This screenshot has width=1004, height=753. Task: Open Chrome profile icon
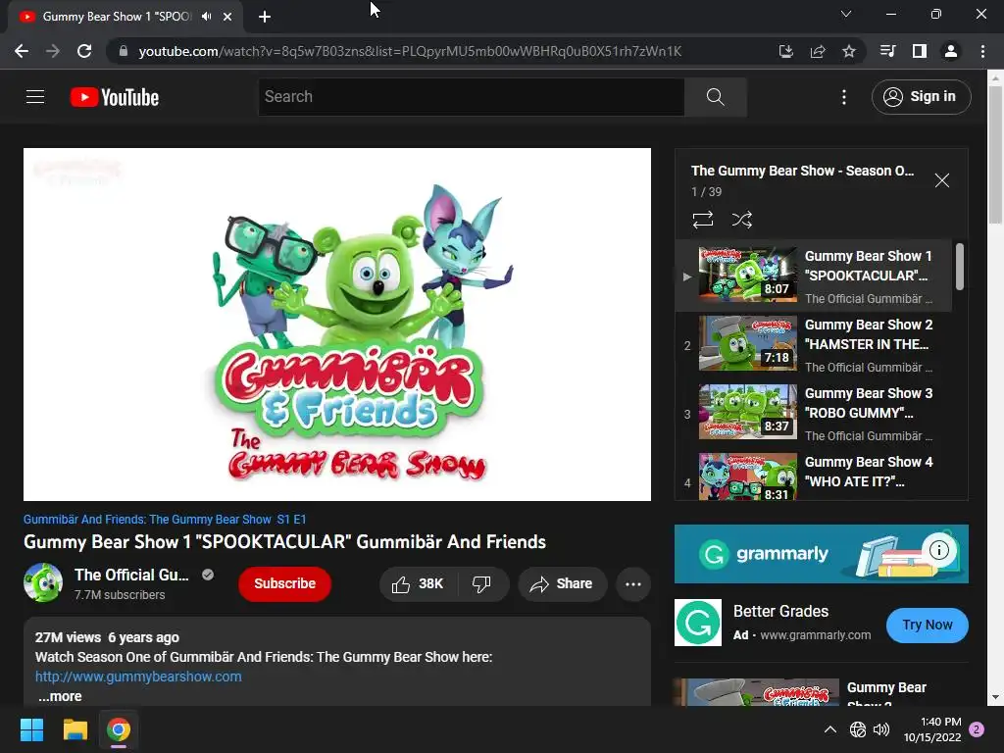951,51
